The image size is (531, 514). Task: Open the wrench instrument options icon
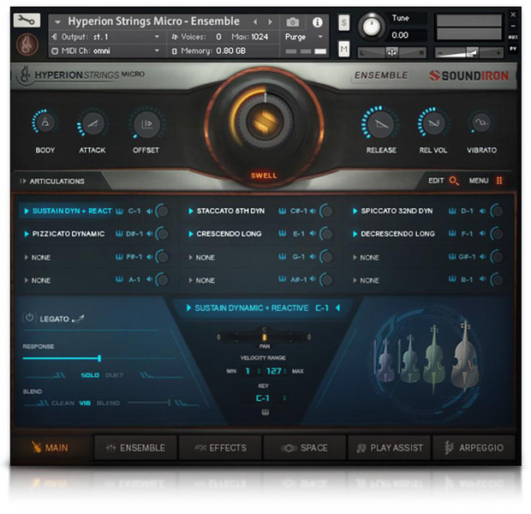(27, 21)
